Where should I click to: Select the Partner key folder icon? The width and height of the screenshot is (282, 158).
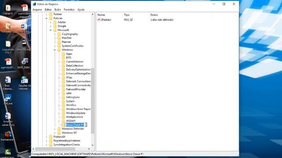(51, 14)
